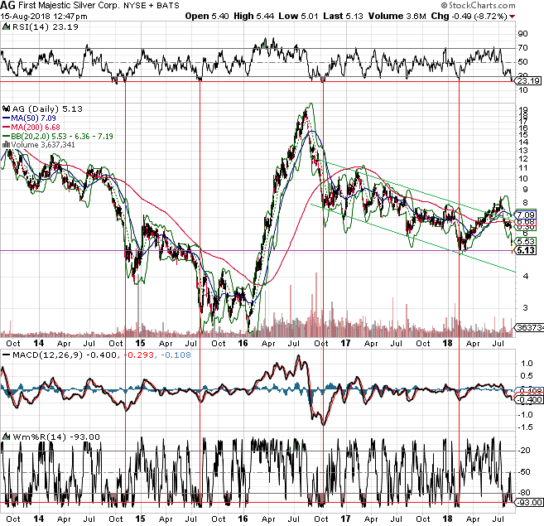The image size is (544, 526).
Task: Click the Chg -0.49 (-8.72%) value
Action: [469, 16]
